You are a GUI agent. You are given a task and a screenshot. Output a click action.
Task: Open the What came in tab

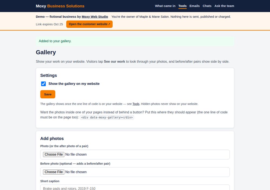165,6
